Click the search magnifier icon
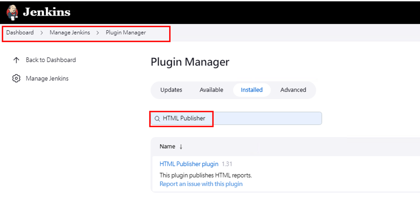The width and height of the screenshot is (420, 200). pyautogui.click(x=157, y=119)
